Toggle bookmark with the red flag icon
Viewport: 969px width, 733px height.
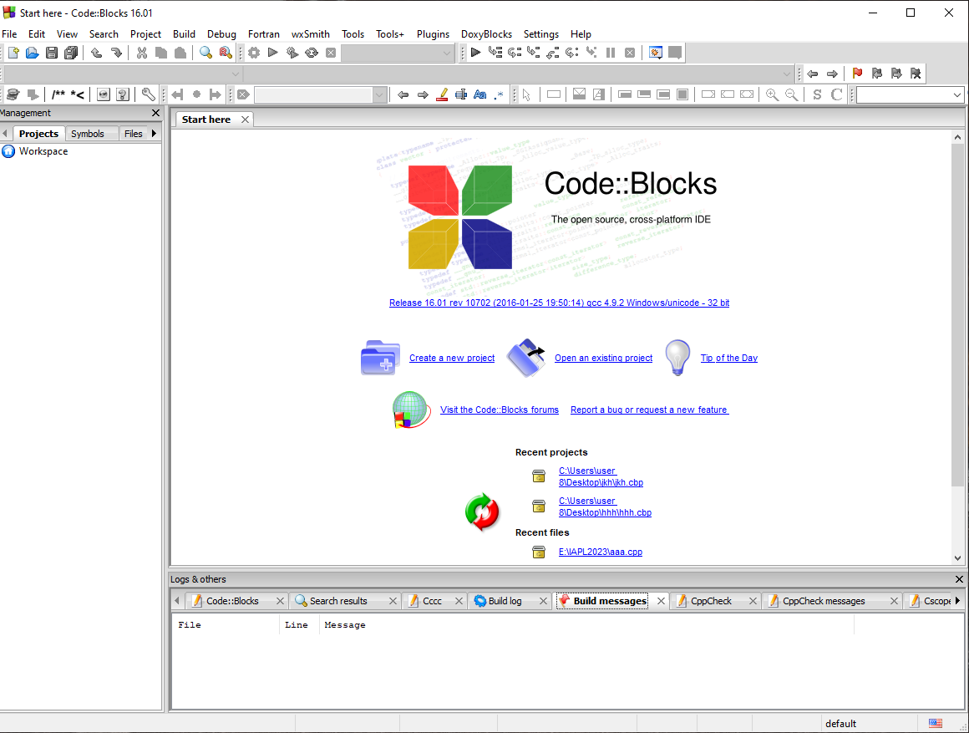pos(857,74)
